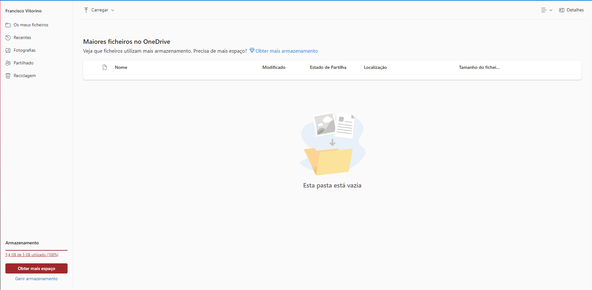This screenshot has height=290, width=592.
Task: Click the Maiores ficheiros no OneDrive heading
Action: coord(127,42)
